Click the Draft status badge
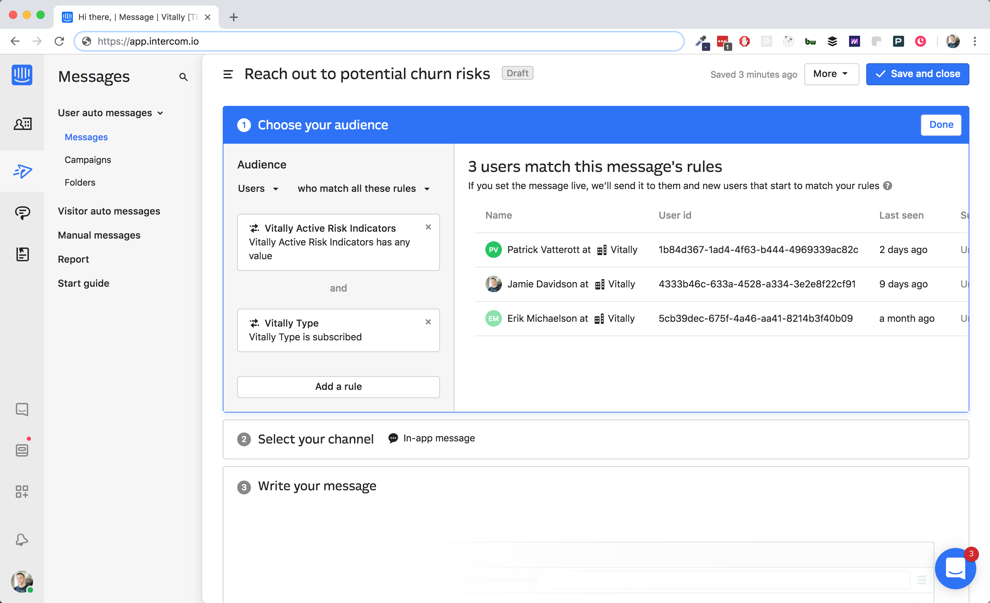This screenshot has height=603, width=990. [x=517, y=73]
